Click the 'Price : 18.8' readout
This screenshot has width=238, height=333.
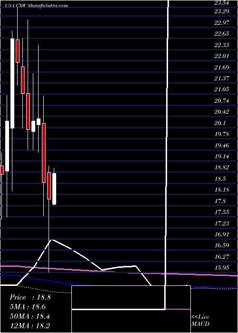click(x=30, y=297)
